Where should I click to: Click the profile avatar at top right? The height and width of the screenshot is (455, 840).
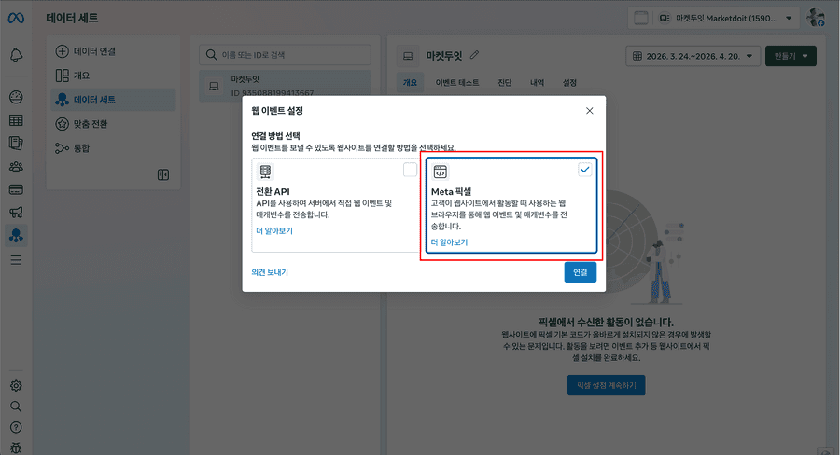point(816,18)
